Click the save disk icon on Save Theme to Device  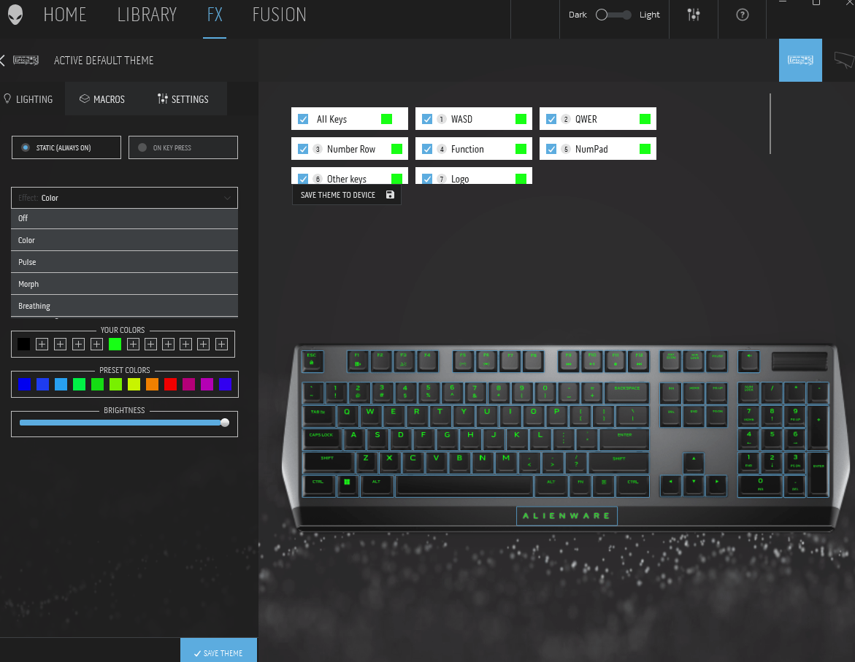(390, 195)
